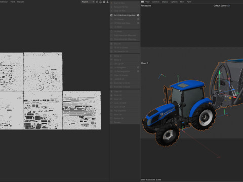Open UV Rectangularize options gear
Viewport: 243px width, 182px height.
(x=138, y=71)
